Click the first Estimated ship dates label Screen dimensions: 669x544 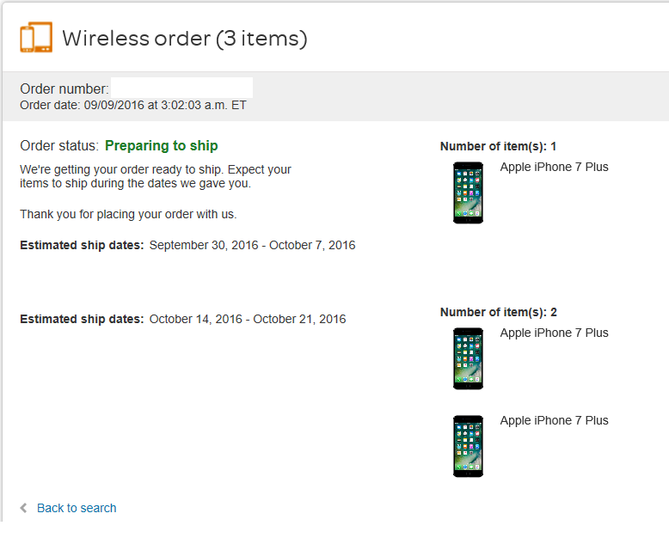coord(82,245)
